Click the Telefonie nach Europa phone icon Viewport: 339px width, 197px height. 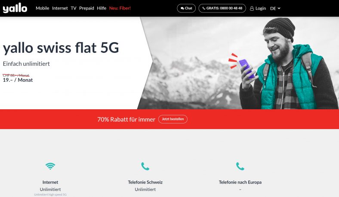(240, 166)
